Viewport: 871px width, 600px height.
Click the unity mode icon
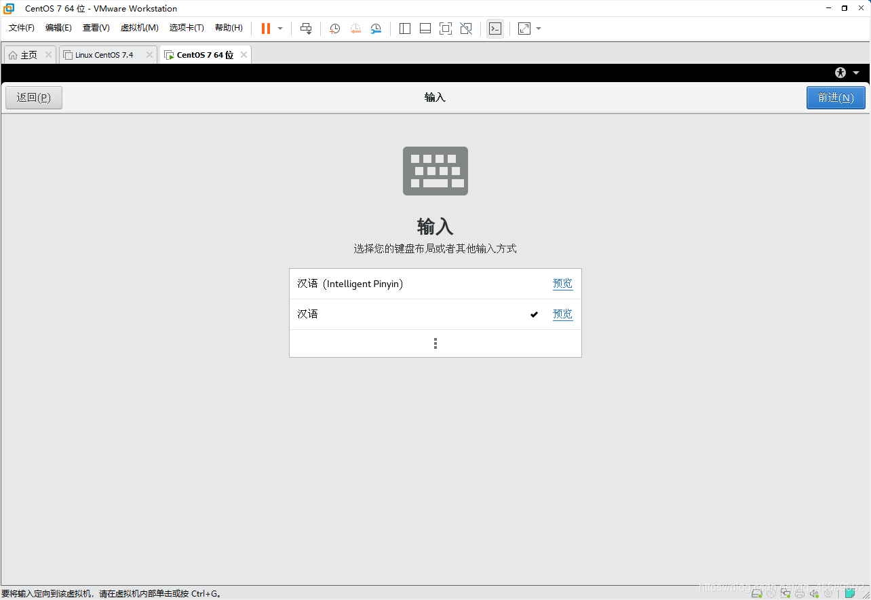466,29
